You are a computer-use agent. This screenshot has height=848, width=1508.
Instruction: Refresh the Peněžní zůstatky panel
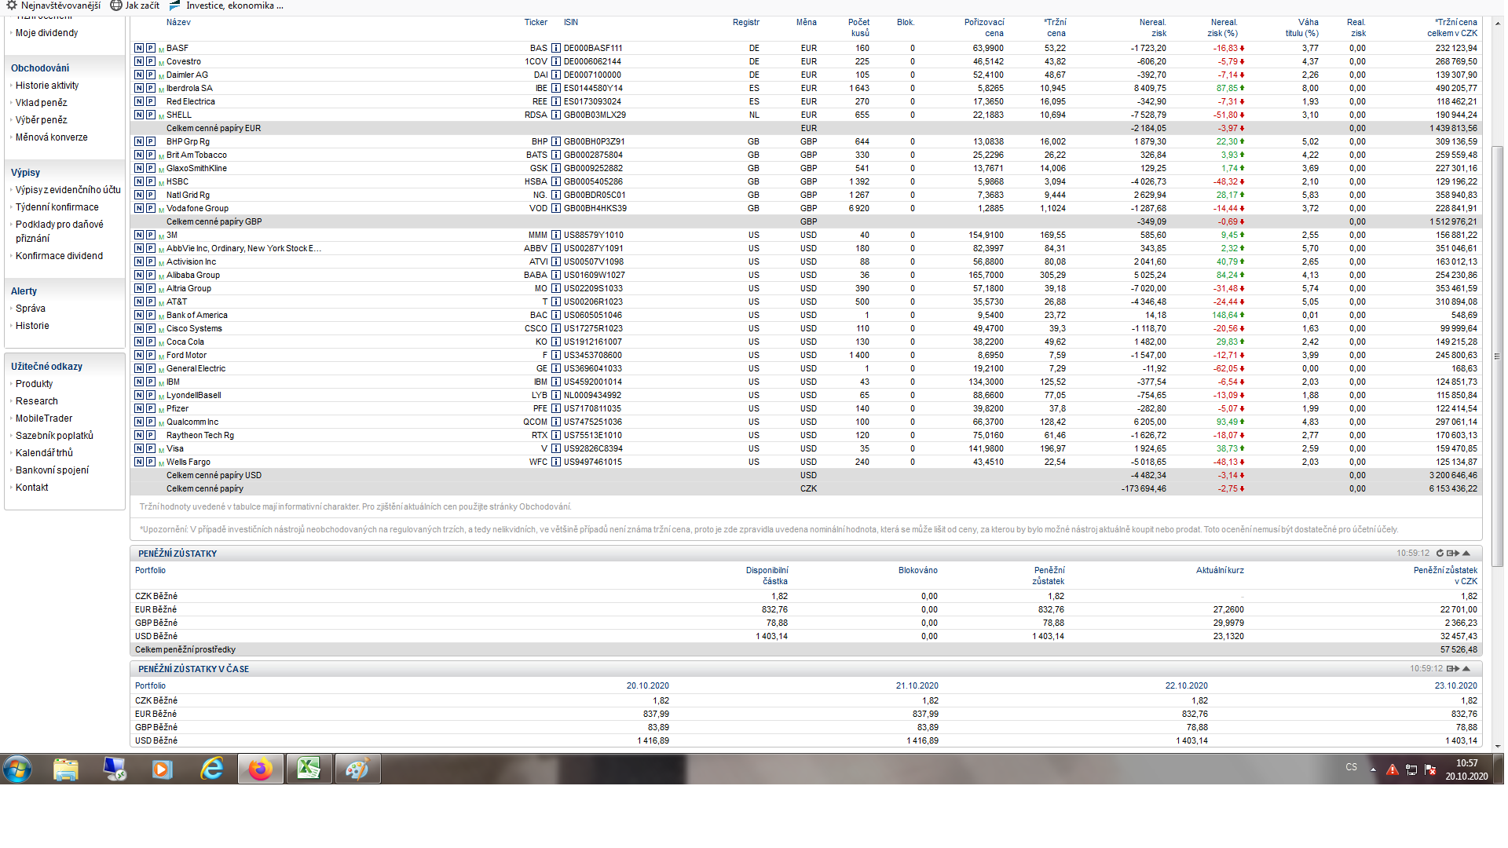pos(1440,554)
